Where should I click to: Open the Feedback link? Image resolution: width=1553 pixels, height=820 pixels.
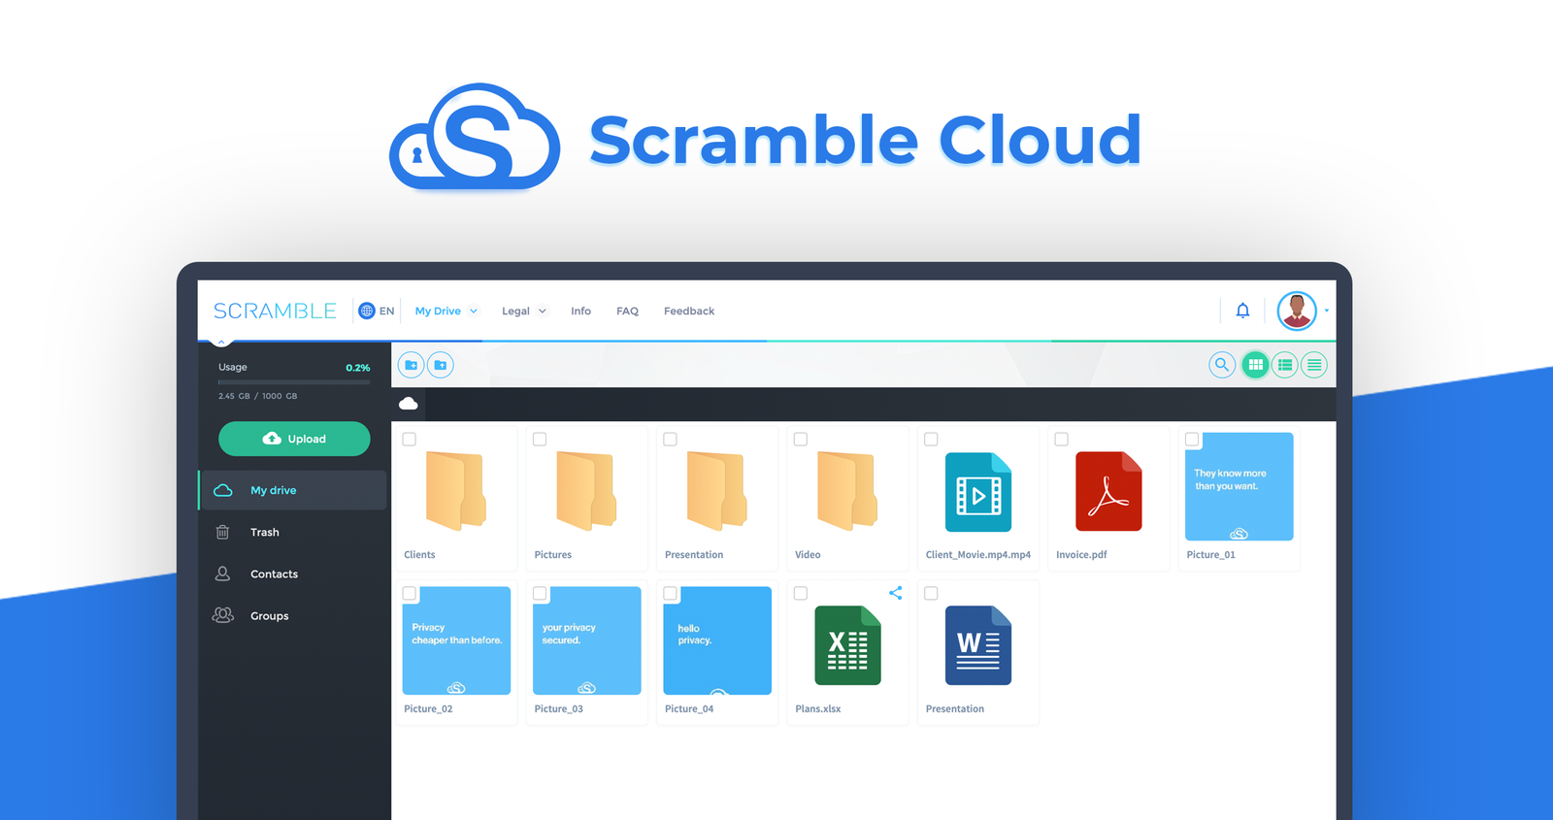pyautogui.click(x=688, y=312)
